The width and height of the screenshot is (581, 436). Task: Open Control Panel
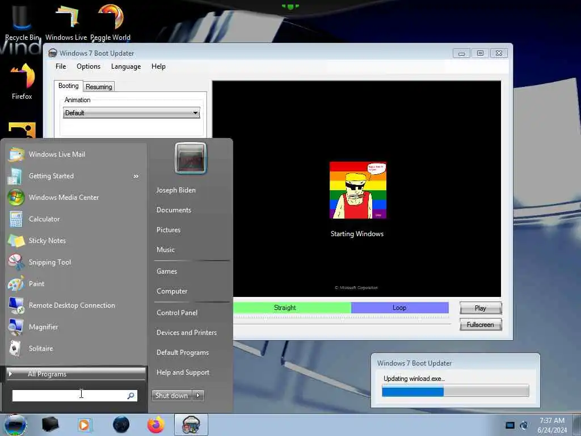click(177, 313)
